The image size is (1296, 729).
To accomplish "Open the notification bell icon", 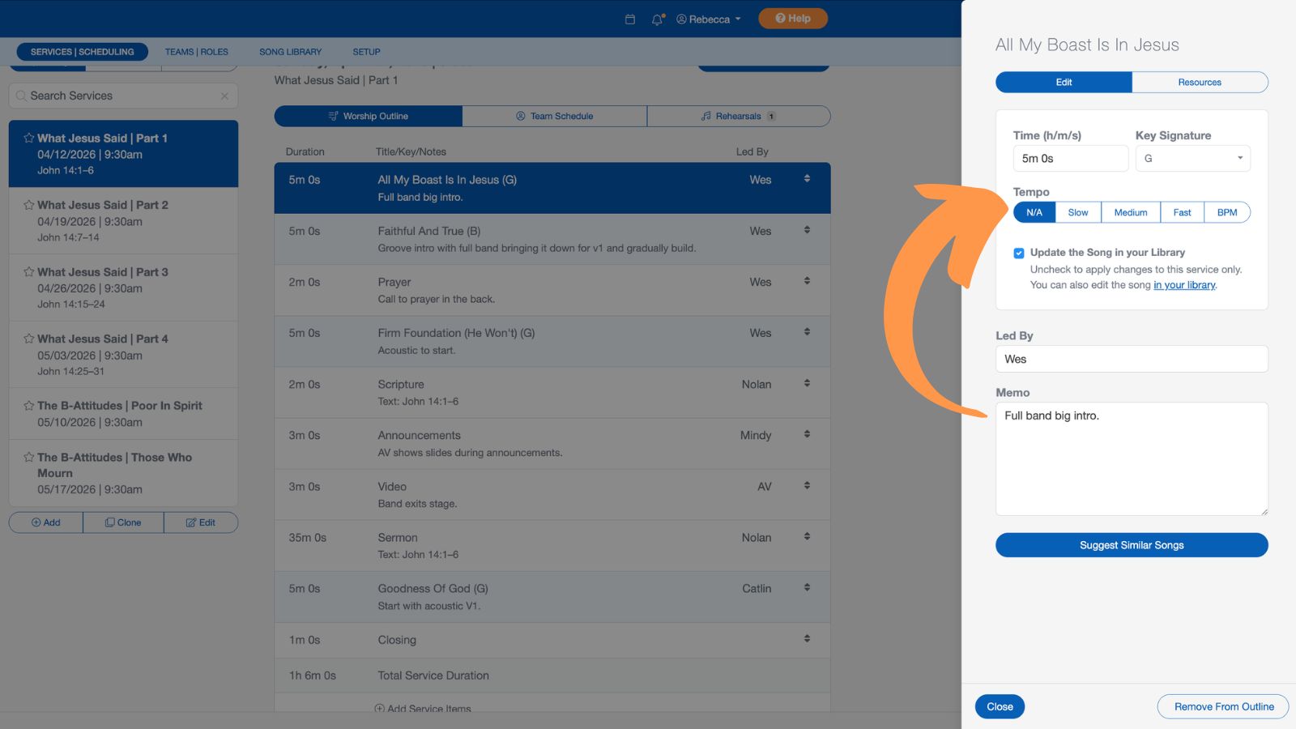I will click(x=655, y=19).
